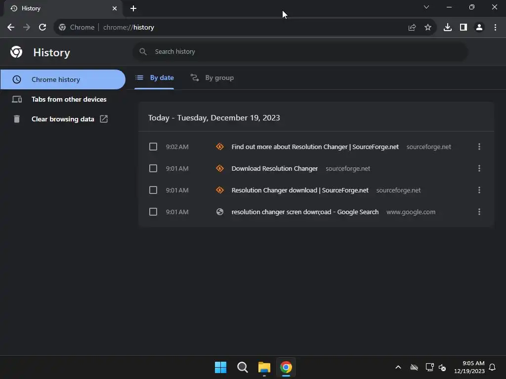
Task: Click sourceforge.net domain on Find out more row
Action: click(x=428, y=147)
